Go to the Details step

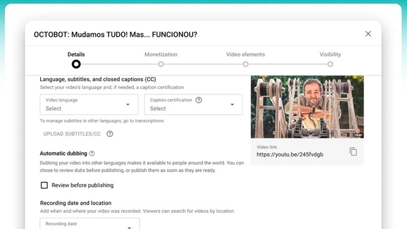pyautogui.click(x=76, y=54)
